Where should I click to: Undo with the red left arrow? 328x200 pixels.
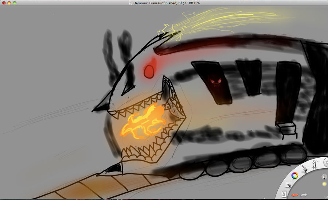click(x=295, y=195)
